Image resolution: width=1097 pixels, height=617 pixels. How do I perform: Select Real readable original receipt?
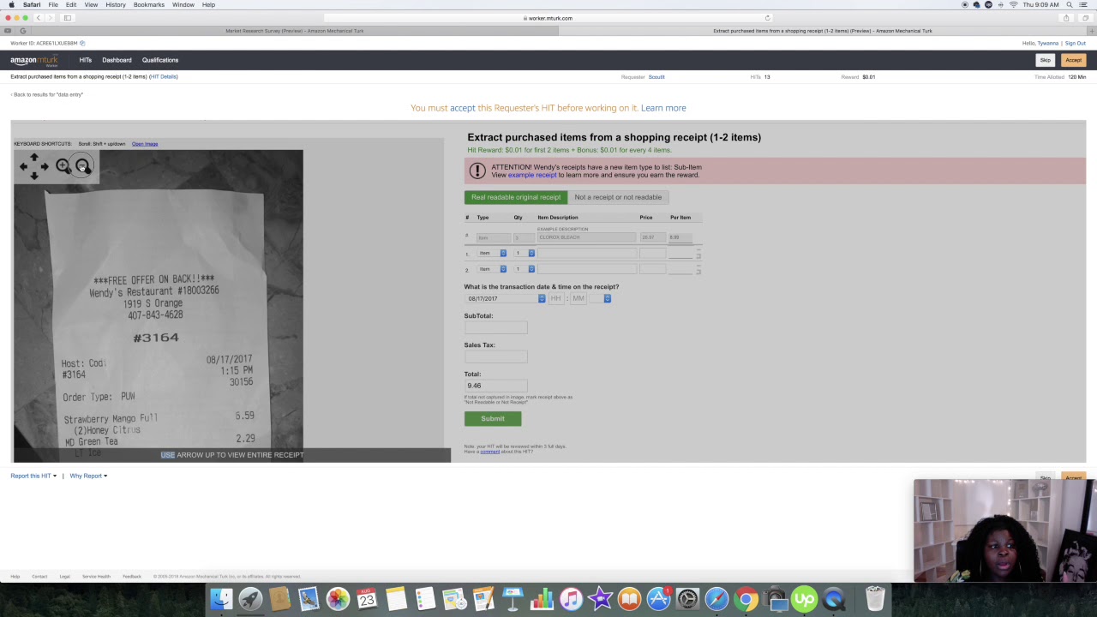click(x=516, y=197)
